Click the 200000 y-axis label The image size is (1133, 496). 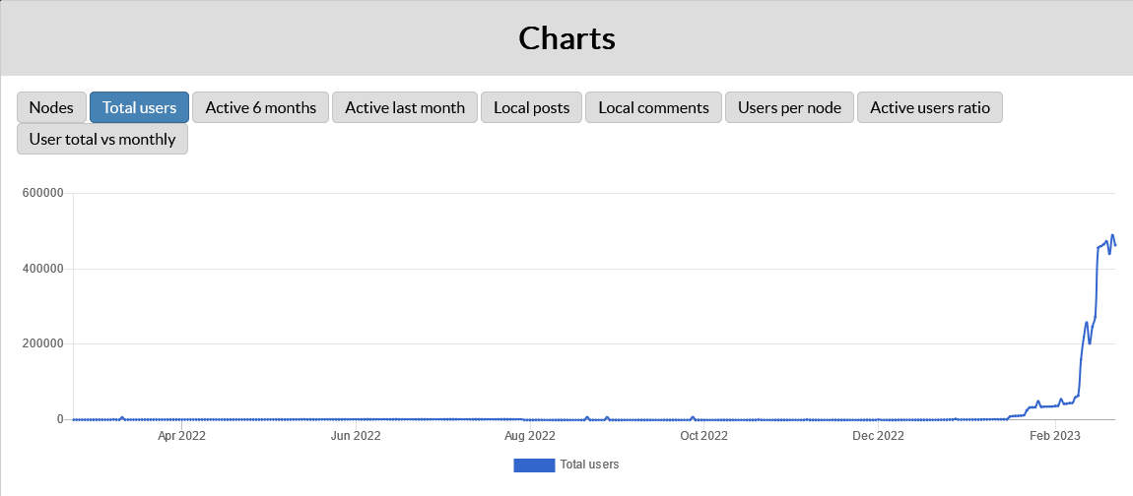click(x=42, y=344)
